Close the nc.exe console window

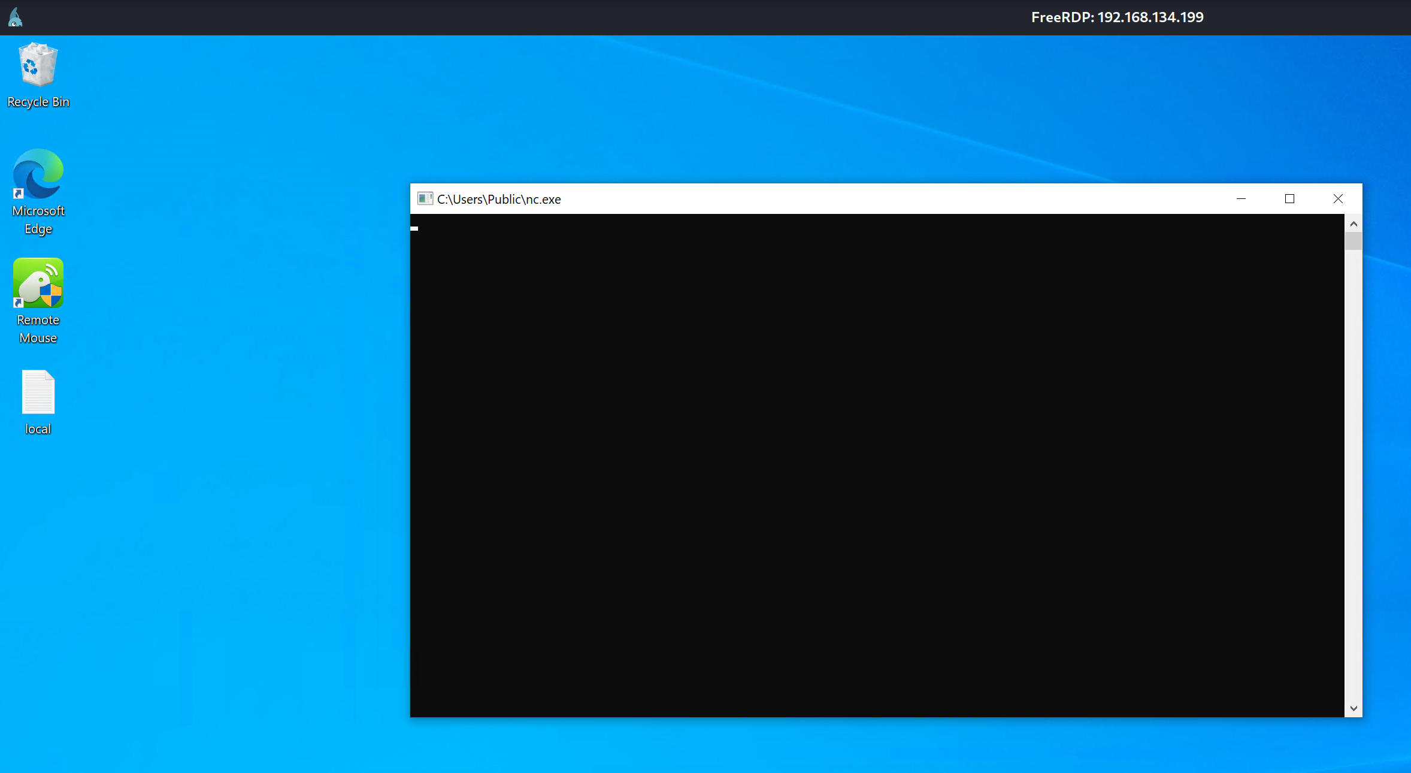1338,199
